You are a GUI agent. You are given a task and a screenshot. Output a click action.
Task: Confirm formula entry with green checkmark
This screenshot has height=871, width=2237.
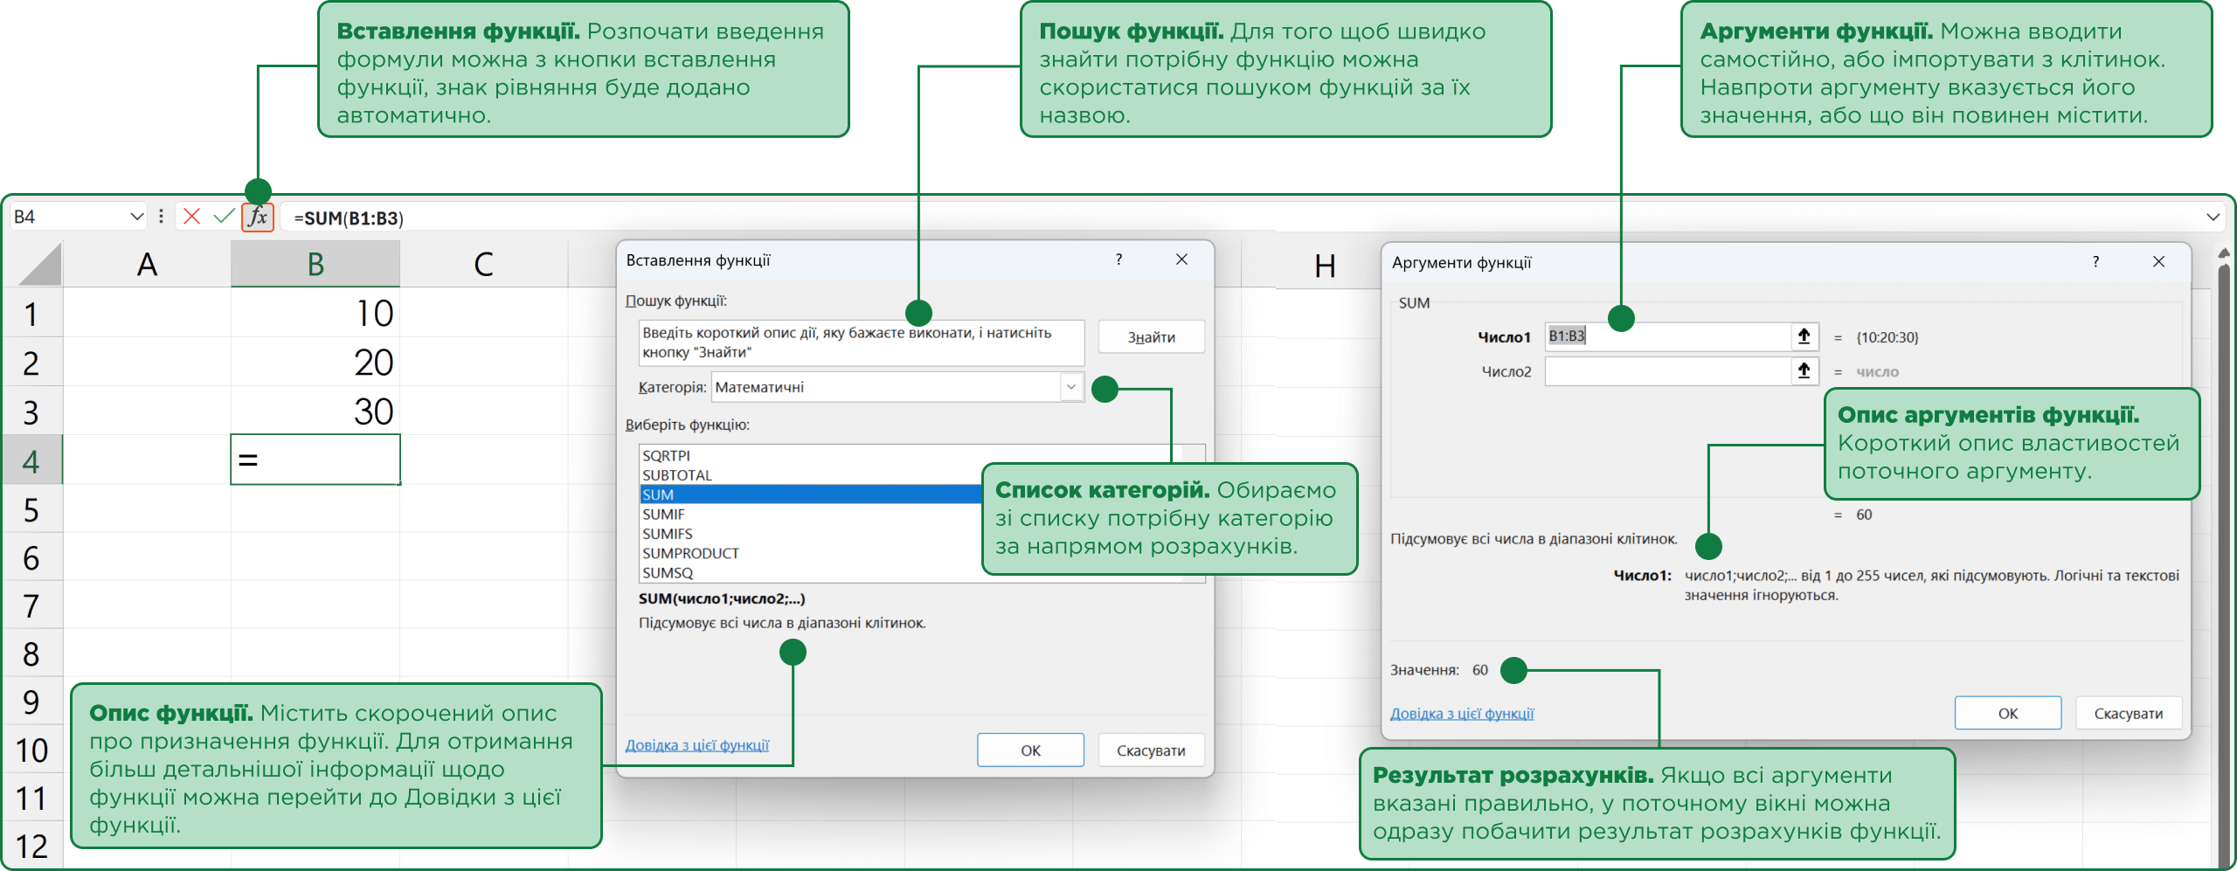pos(224,217)
